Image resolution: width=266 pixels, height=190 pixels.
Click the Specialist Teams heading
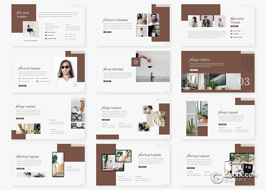click(237, 21)
